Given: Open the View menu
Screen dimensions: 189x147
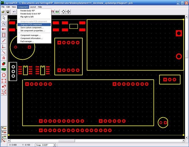Looking at the screenshot, I should click(x=14, y=7).
